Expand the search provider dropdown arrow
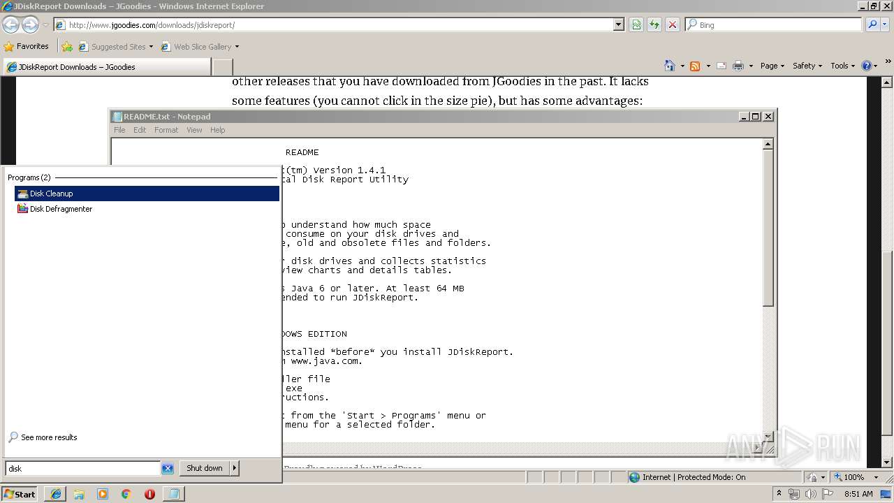The width and height of the screenshot is (894, 503). [885, 24]
